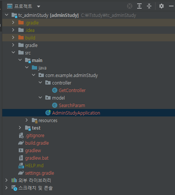Select the tc_adminStudy [adminStudy] root label
Viewport: 175px width, 195px height.
coord(48,15)
